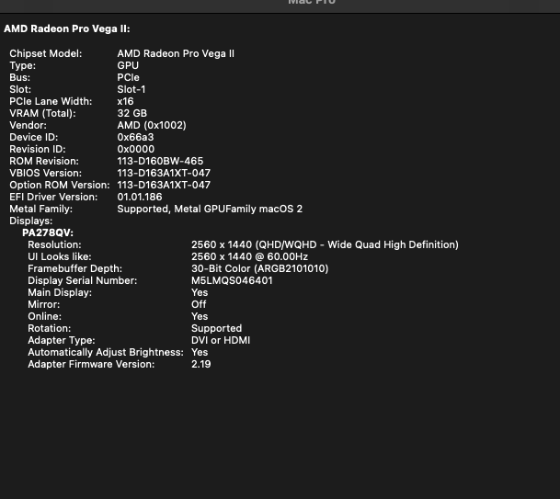
Task: Click the 'Chipset Model:' label
Action: pyautogui.click(x=45, y=53)
